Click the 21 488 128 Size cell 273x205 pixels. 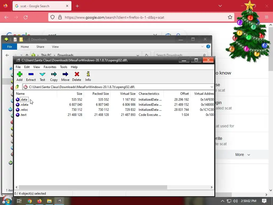pyautogui.click(x=75, y=115)
